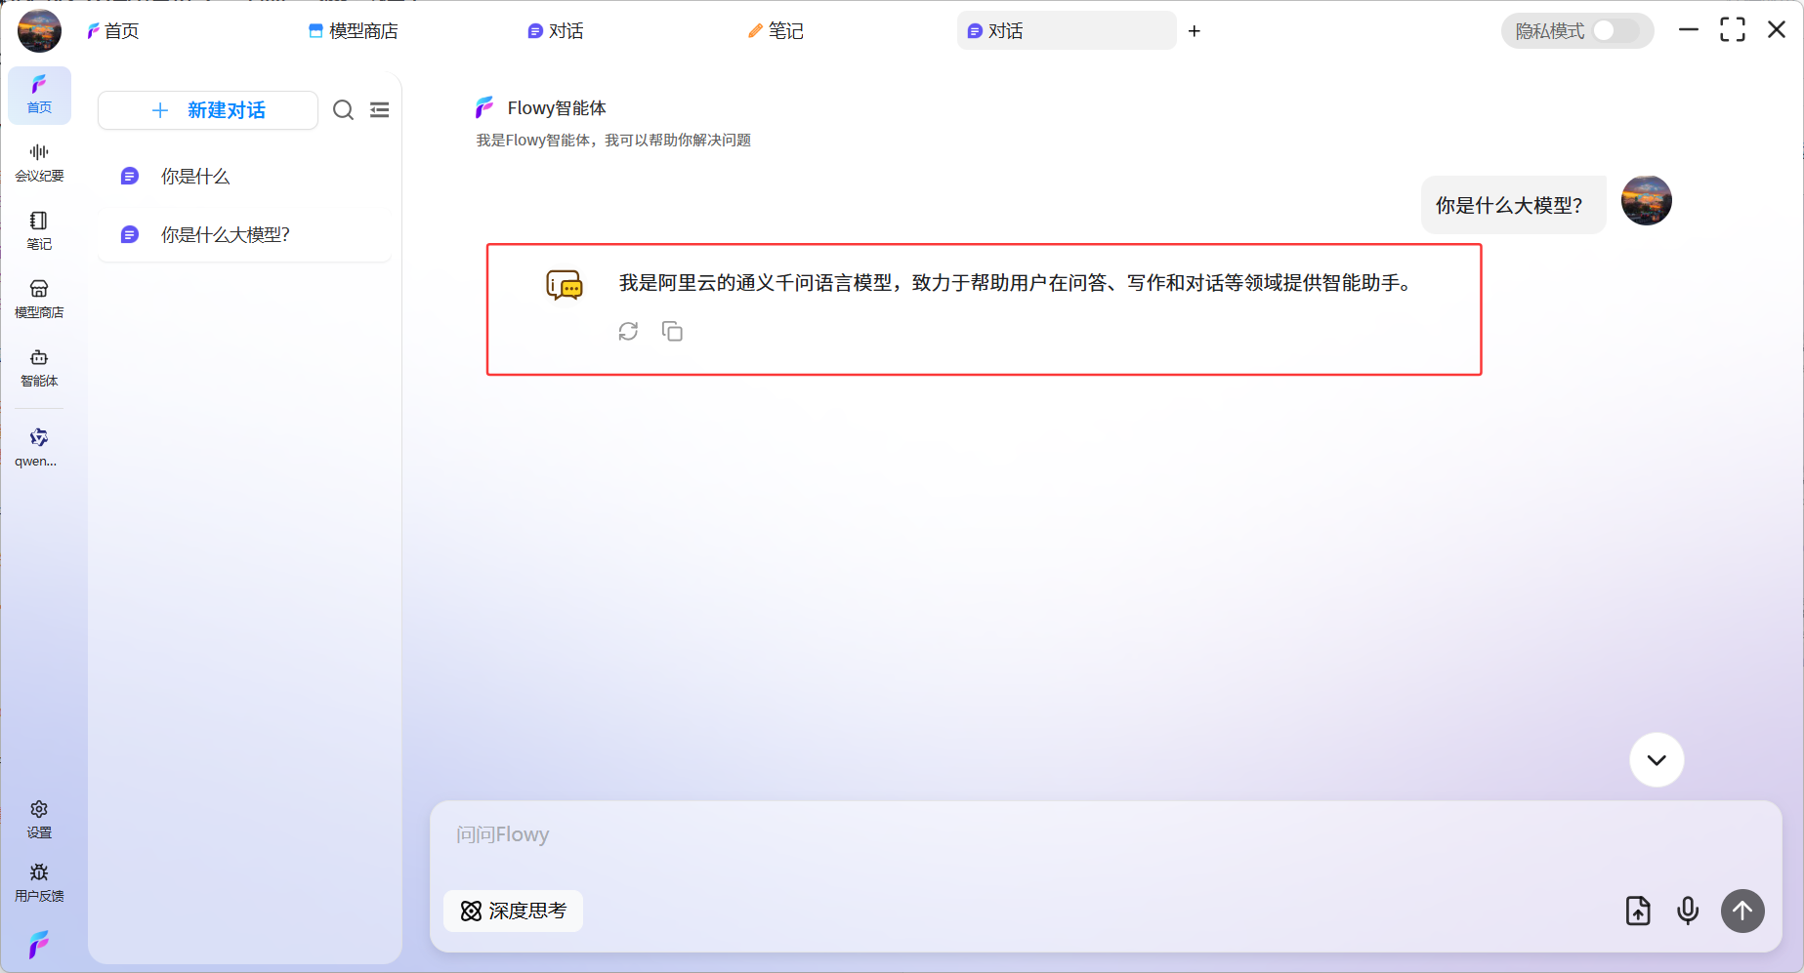Switch to the 首页 tab
Image resolution: width=1804 pixels, height=973 pixels.
[113, 31]
